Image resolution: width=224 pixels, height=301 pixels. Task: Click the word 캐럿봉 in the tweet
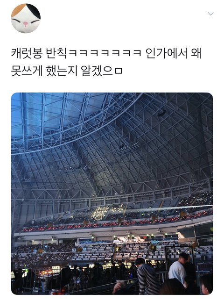point(27,53)
